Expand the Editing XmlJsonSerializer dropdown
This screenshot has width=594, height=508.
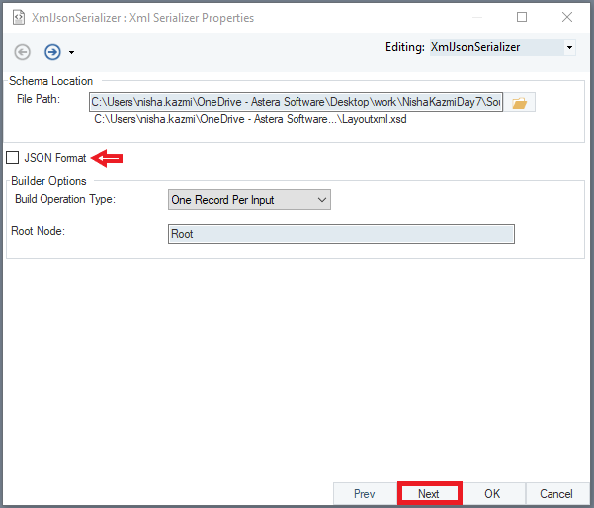(568, 47)
